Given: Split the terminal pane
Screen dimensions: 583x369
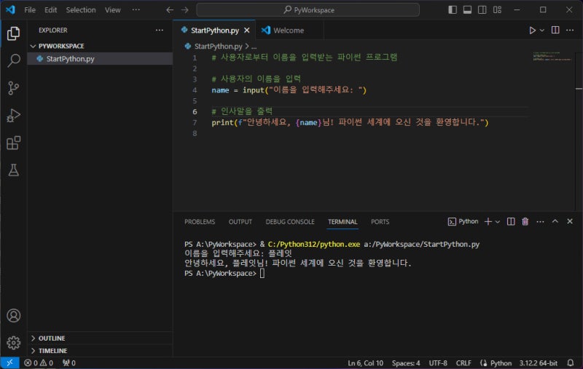Looking at the screenshot, I should pyautogui.click(x=511, y=222).
